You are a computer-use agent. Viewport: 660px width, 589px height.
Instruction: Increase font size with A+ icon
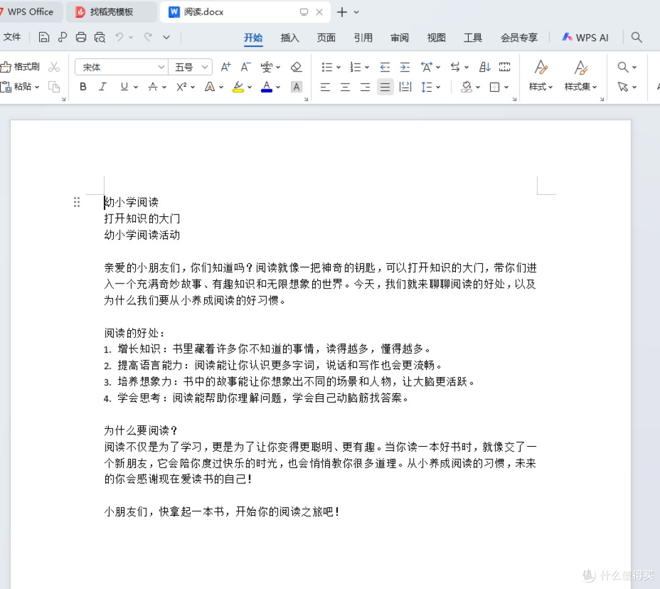[226, 67]
